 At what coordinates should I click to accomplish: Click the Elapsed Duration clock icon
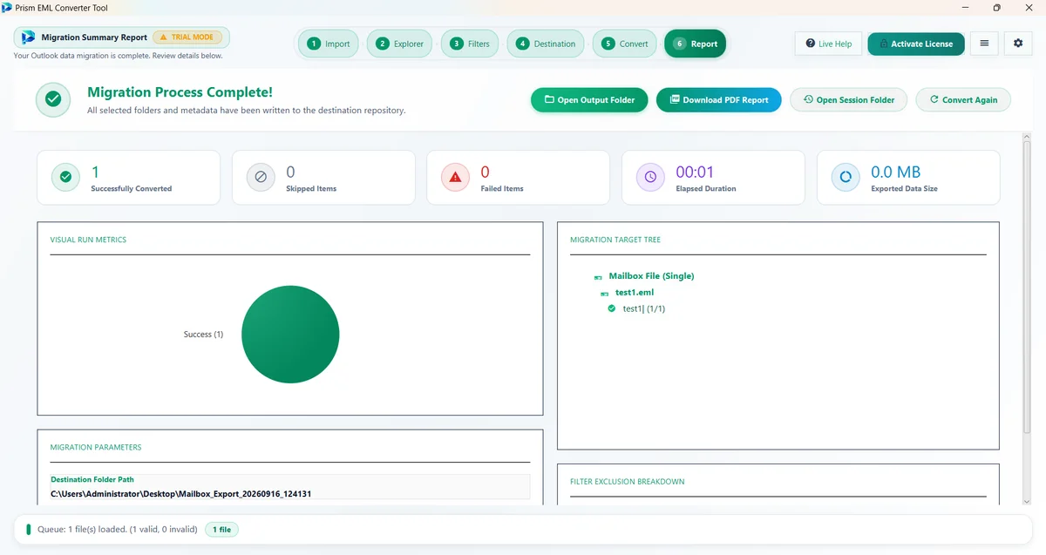[650, 178]
